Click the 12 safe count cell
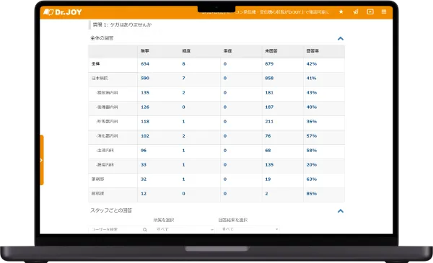 144,194
